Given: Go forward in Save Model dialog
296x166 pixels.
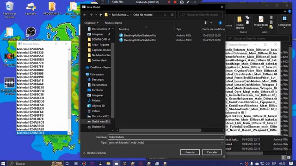Looking at the screenshot, I should coord(91,15).
